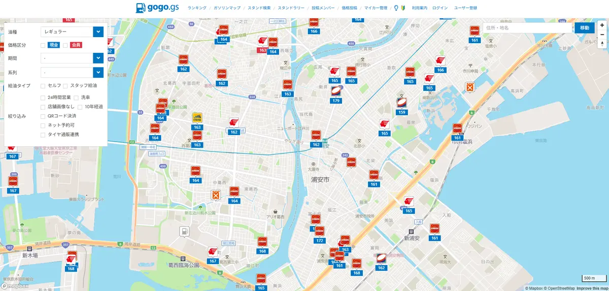
Task: Zoom in the map with plus button
Action: pyautogui.click(x=602, y=25)
